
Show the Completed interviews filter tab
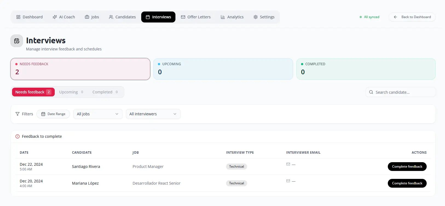click(105, 92)
